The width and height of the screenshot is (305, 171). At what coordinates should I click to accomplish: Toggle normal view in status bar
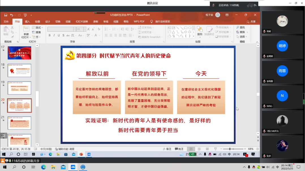tap(191, 149)
